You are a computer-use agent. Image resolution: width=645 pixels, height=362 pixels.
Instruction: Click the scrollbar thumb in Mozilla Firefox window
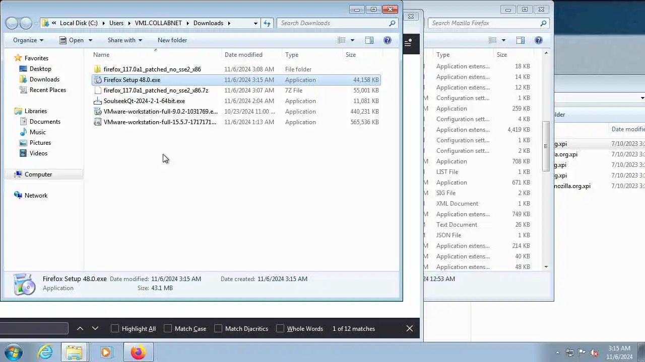546,146
